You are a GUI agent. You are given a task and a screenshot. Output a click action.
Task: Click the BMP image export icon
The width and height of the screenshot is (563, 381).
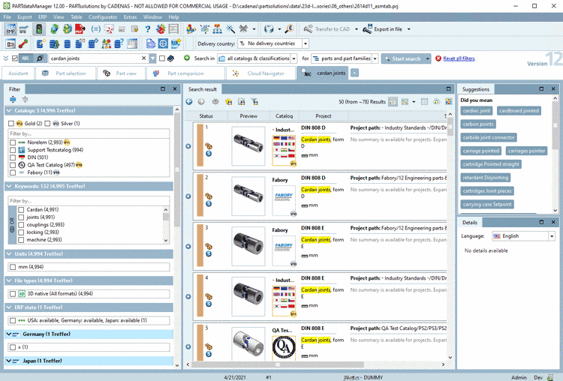tap(11, 29)
